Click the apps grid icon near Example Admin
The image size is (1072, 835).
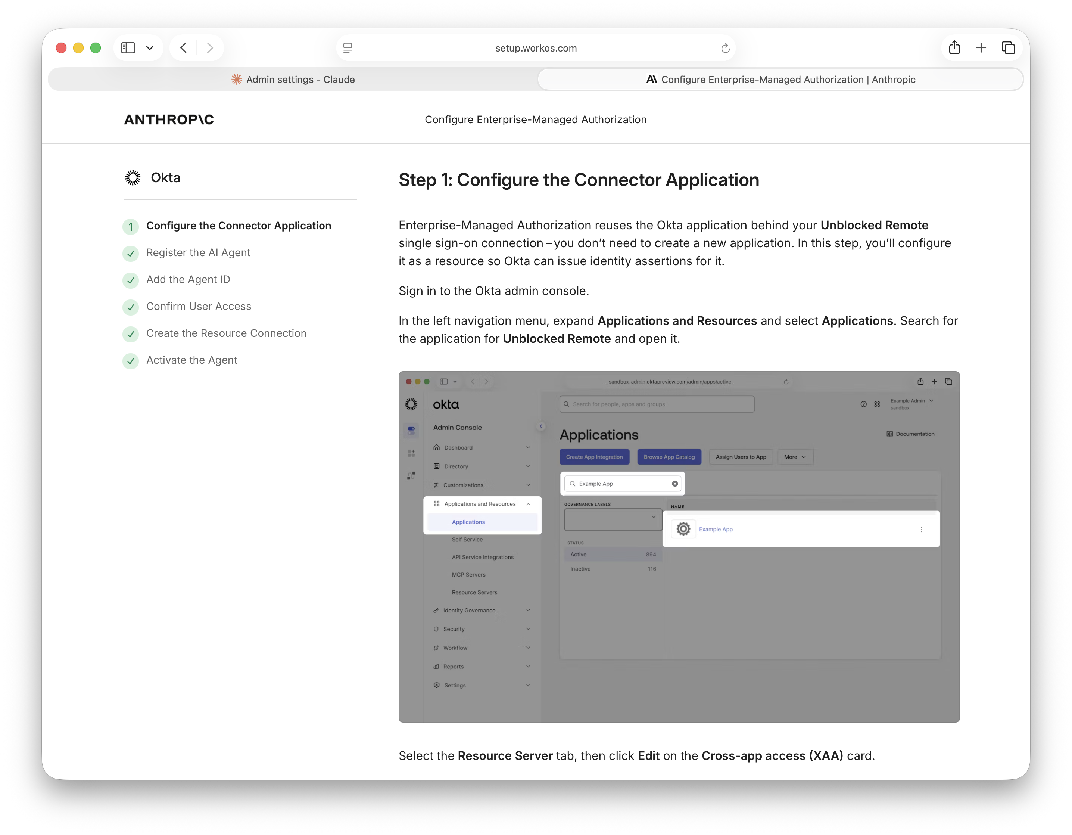click(877, 404)
